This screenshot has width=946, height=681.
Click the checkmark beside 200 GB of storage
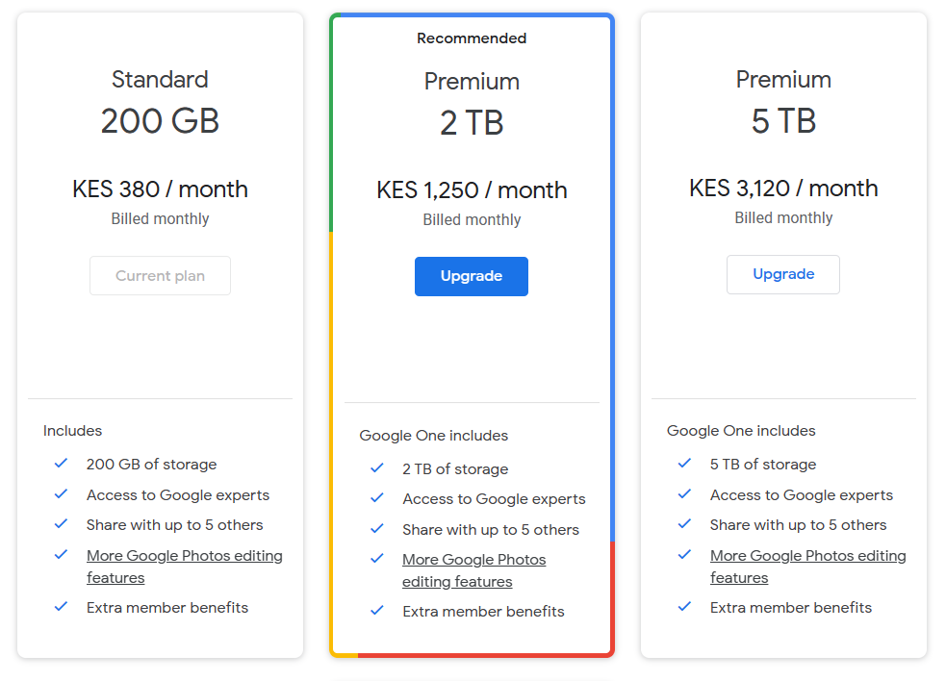click(x=61, y=464)
